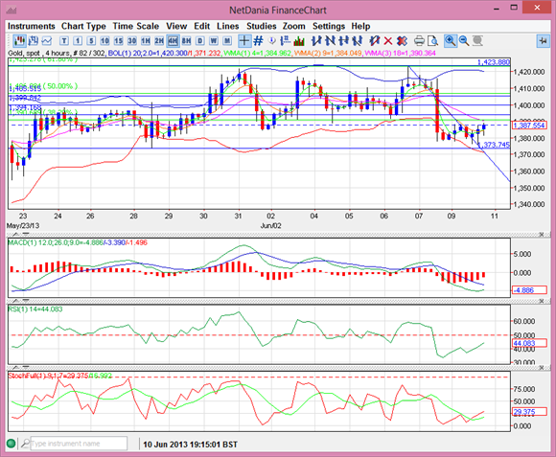
Task: Switch to 10 minute time scale
Action: 104,41
